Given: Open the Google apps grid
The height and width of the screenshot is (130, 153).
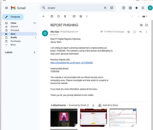Looking at the screenshot, I should 143,8.
